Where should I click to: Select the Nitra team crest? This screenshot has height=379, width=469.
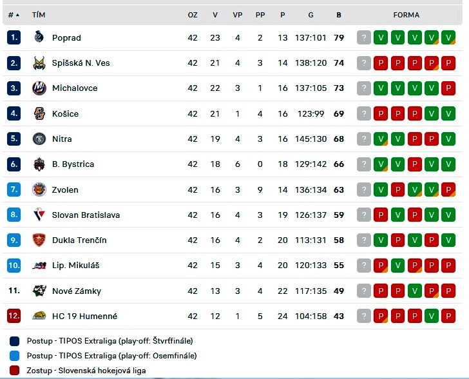pyautogui.click(x=39, y=139)
